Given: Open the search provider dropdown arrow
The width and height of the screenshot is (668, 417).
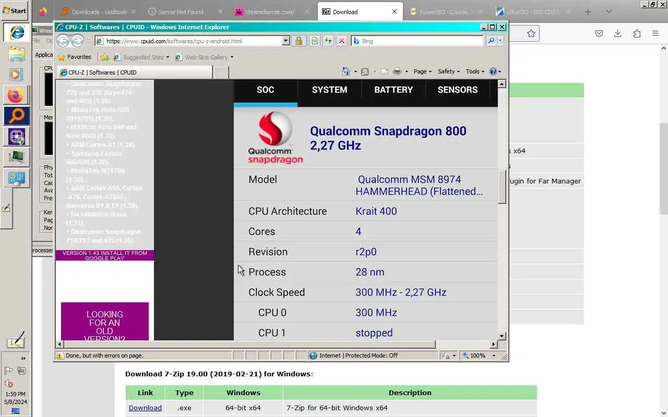Looking at the screenshot, I should 500,41.
